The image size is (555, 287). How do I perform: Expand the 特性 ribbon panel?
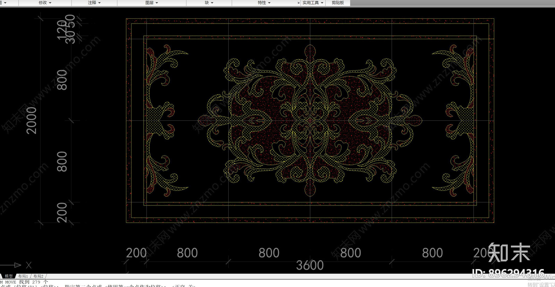click(264, 3)
